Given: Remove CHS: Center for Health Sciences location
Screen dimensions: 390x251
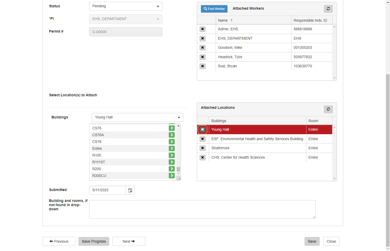Looking at the screenshot, I should (203, 158).
